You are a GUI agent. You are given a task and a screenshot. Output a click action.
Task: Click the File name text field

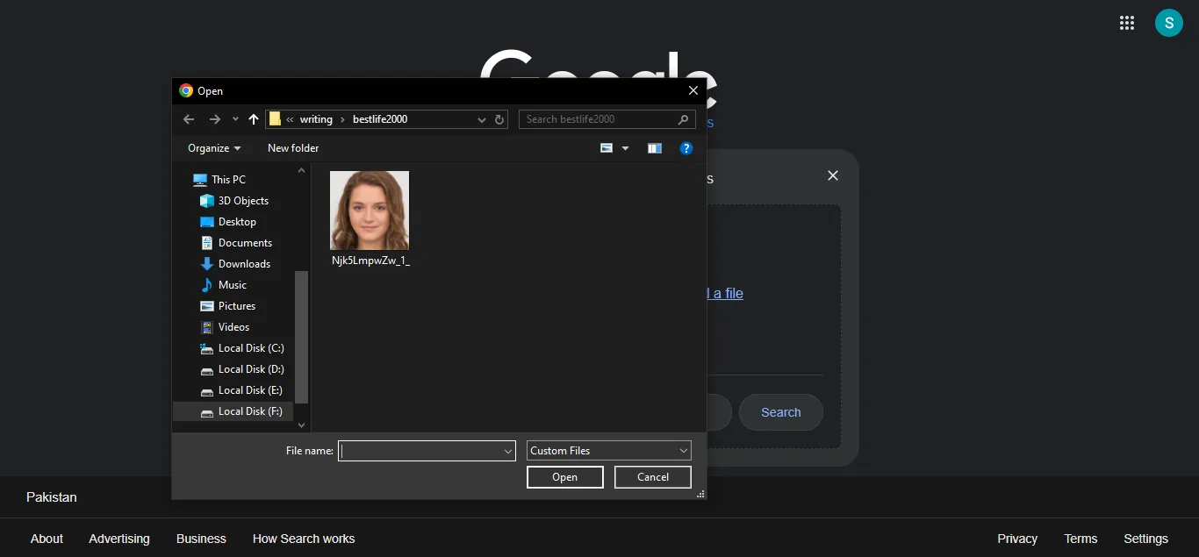(420, 451)
